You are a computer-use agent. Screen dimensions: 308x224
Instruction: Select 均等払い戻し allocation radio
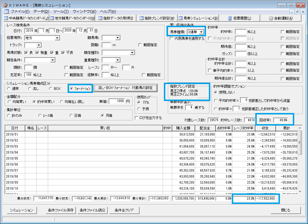click(x=62, y=102)
